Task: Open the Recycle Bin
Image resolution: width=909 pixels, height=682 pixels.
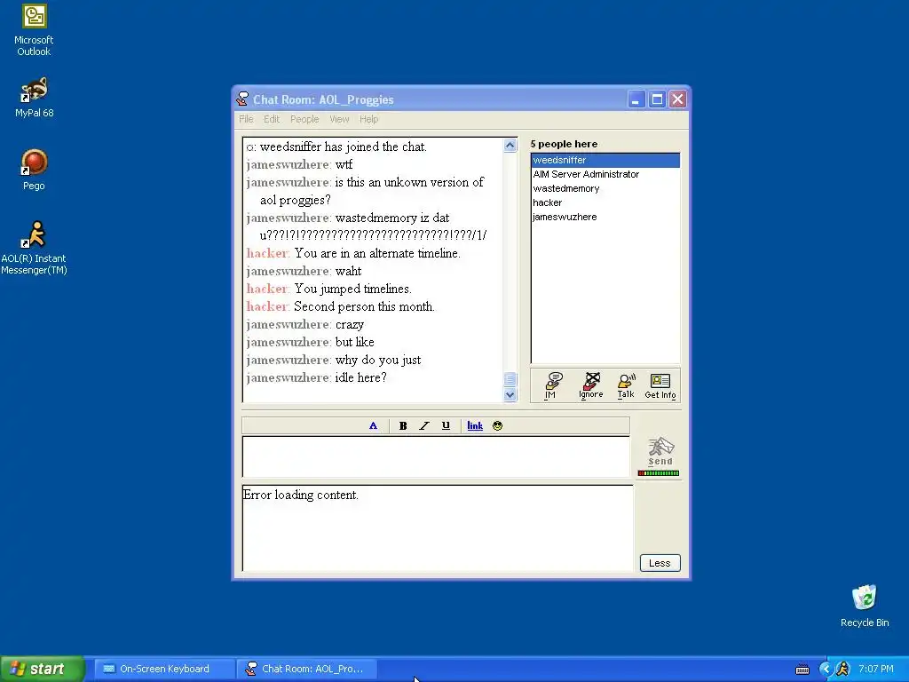Action: tap(865, 606)
